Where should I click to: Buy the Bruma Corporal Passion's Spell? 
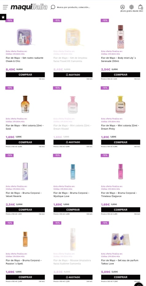25,277
